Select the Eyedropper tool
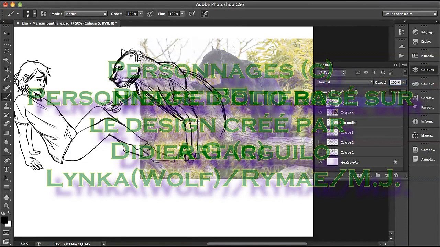The width and height of the screenshot is (440, 247). pyautogui.click(x=7, y=79)
